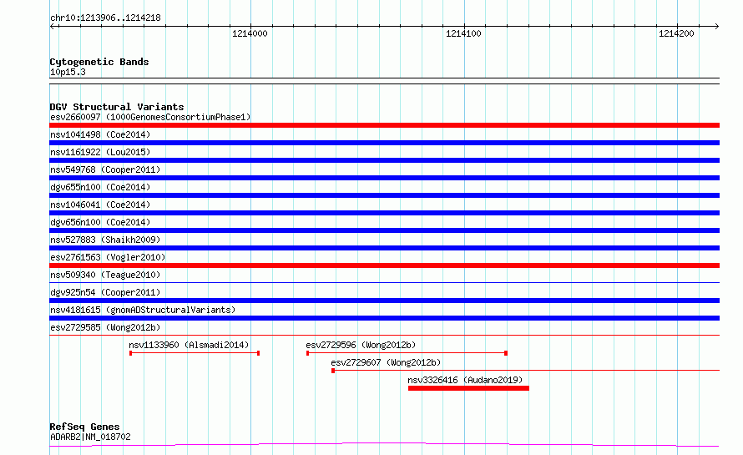Click the thick red bar under nsv3326416
This screenshot has width=743, height=455.
[x=468, y=388]
